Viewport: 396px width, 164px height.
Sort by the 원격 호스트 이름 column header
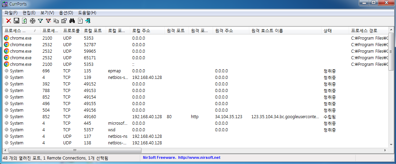[286, 31]
